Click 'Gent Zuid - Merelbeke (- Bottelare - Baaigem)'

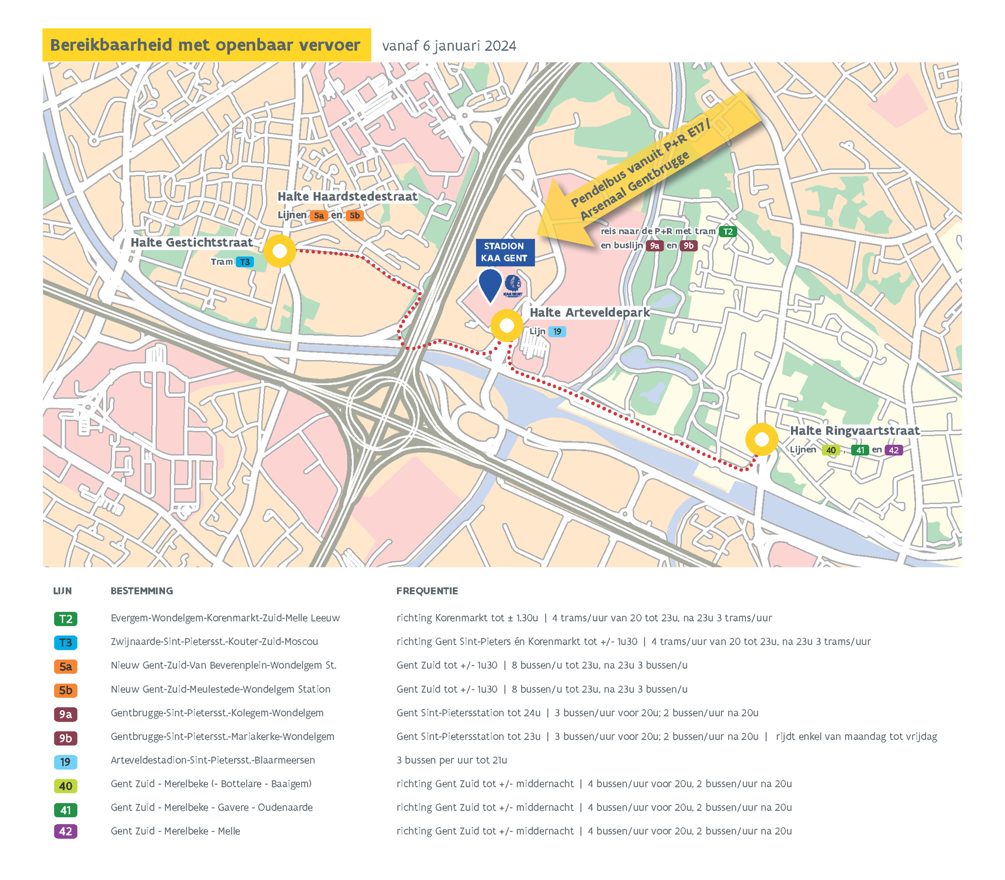pos(211,784)
